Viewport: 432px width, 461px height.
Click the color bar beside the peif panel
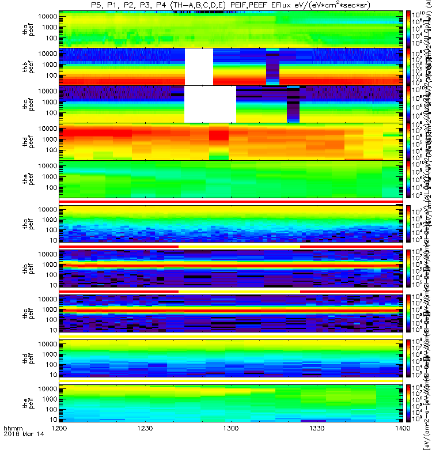pos(408,403)
